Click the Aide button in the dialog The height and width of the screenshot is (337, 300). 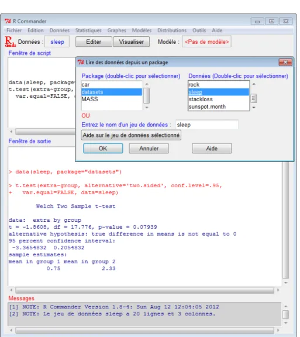(x=212, y=148)
